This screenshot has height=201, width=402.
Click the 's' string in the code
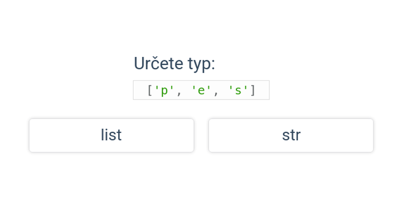coord(238,90)
